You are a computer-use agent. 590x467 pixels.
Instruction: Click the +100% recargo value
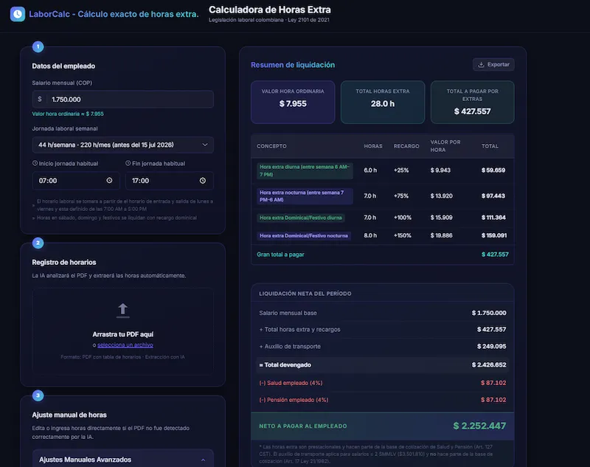[403, 218]
